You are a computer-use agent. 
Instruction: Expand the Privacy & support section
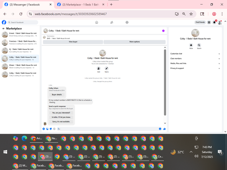point(195,68)
